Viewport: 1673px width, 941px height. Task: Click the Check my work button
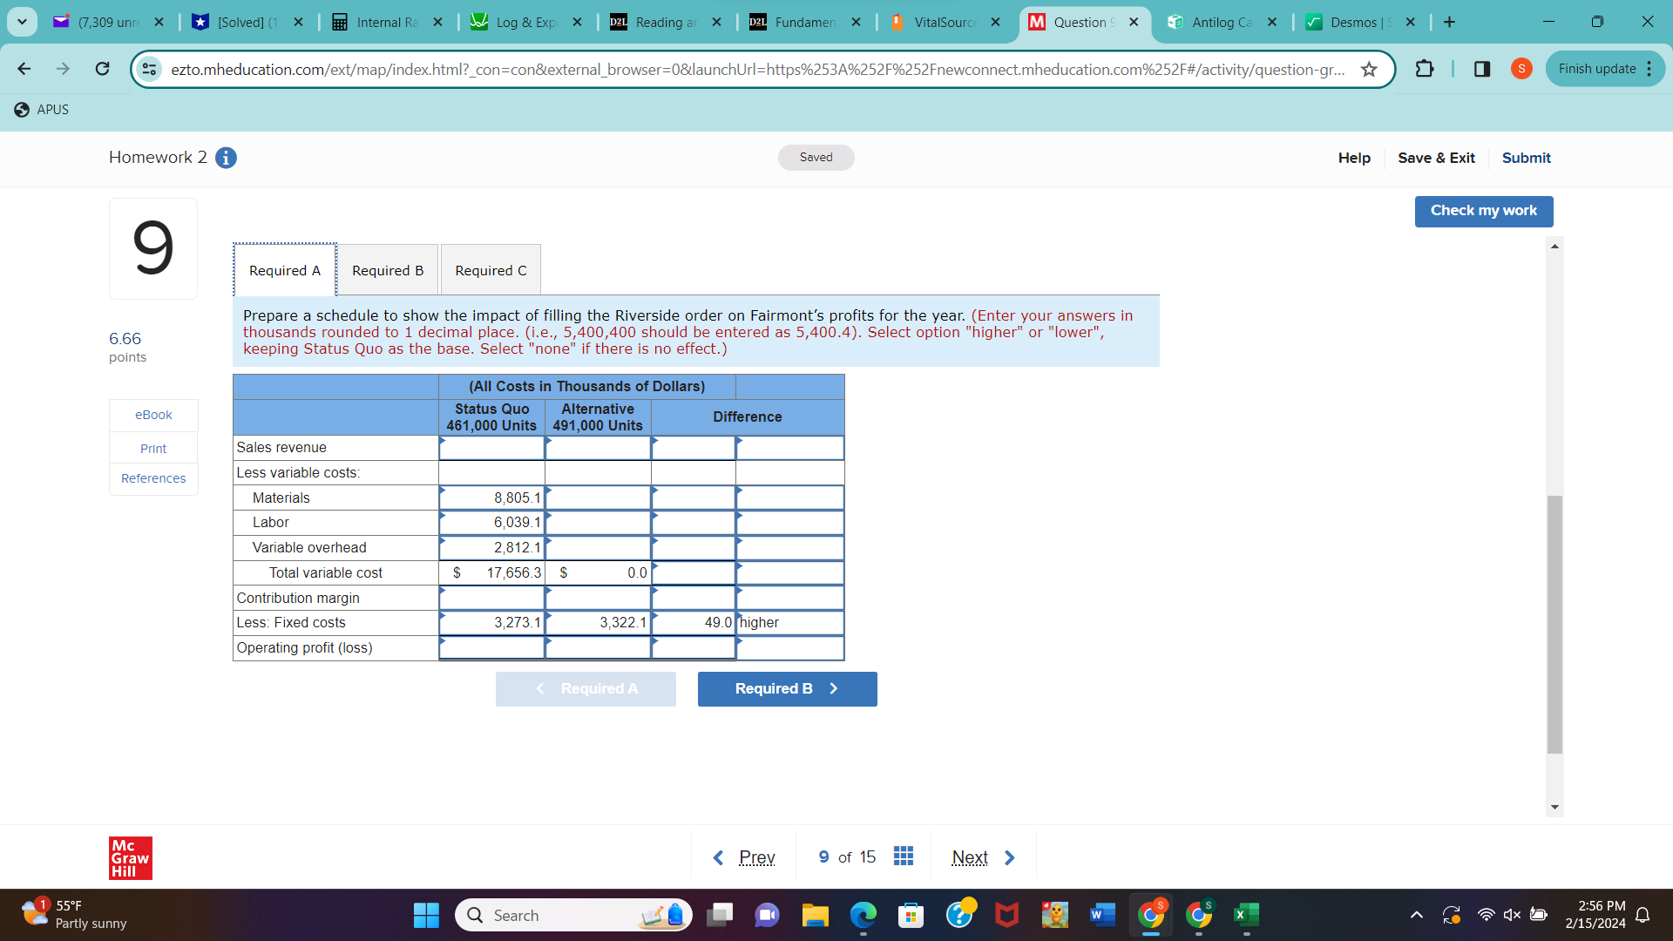(x=1483, y=211)
